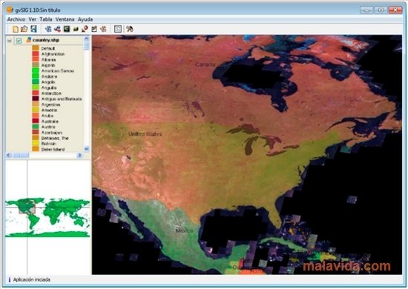The image size is (408, 289).
Task: Select the Albania legend entry
Action: point(49,59)
